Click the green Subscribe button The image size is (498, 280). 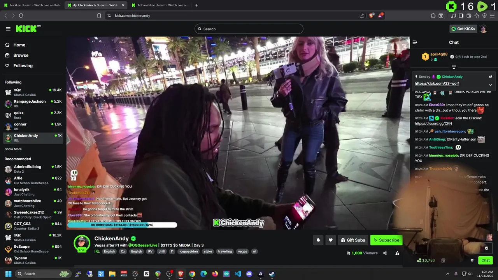[386, 240]
